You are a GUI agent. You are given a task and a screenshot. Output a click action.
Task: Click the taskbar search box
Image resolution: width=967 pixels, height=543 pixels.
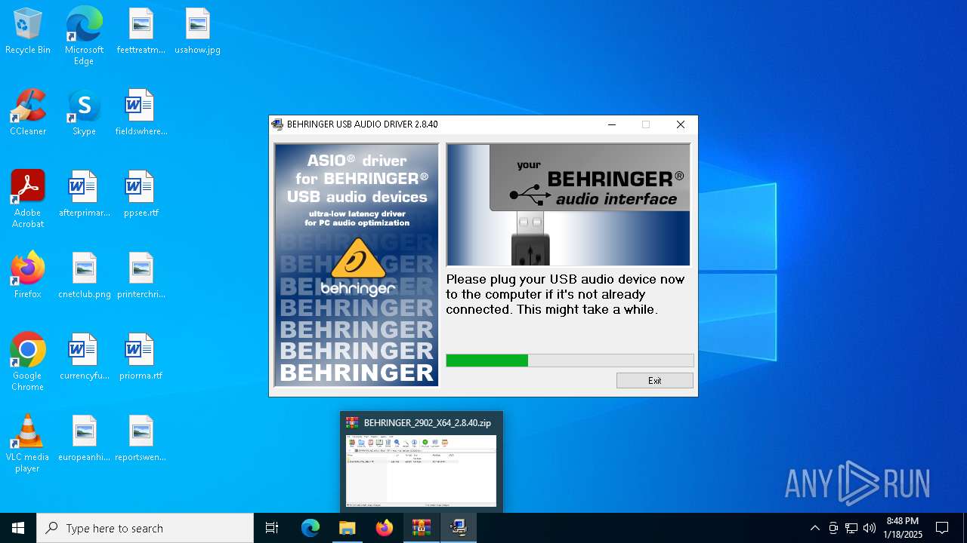pyautogui.click(x=145, y=528)
